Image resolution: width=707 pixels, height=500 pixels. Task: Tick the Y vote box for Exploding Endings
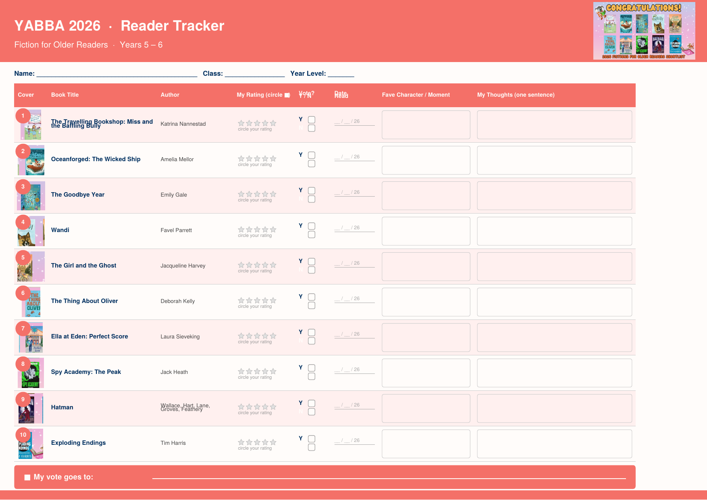[312, 439]
